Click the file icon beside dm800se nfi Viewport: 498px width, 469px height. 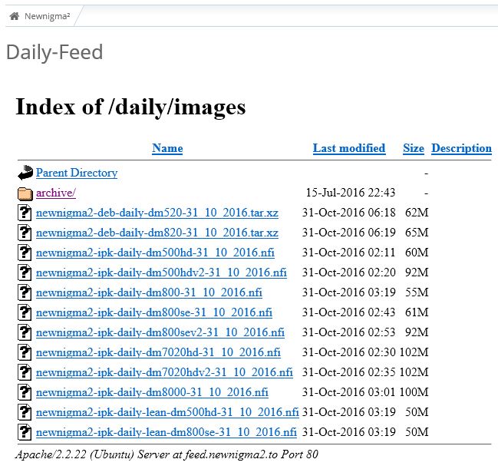tap(25, 312)
